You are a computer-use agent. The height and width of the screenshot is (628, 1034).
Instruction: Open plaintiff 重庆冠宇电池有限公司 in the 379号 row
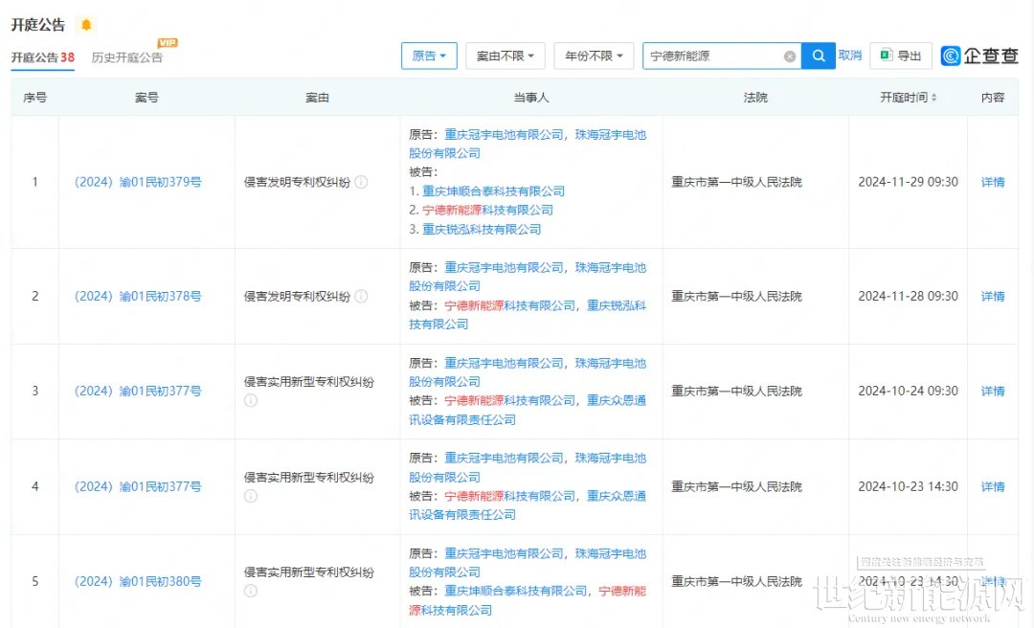pos(504,135)
